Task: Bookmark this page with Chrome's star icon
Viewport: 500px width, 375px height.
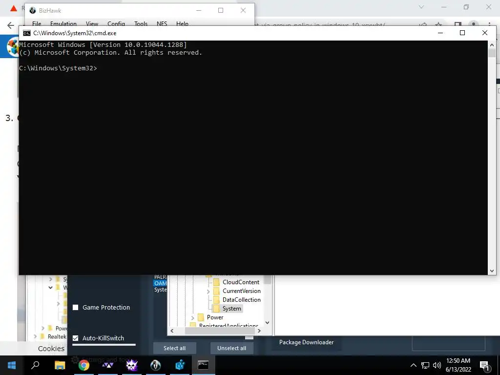Action: tap(438, 25)
